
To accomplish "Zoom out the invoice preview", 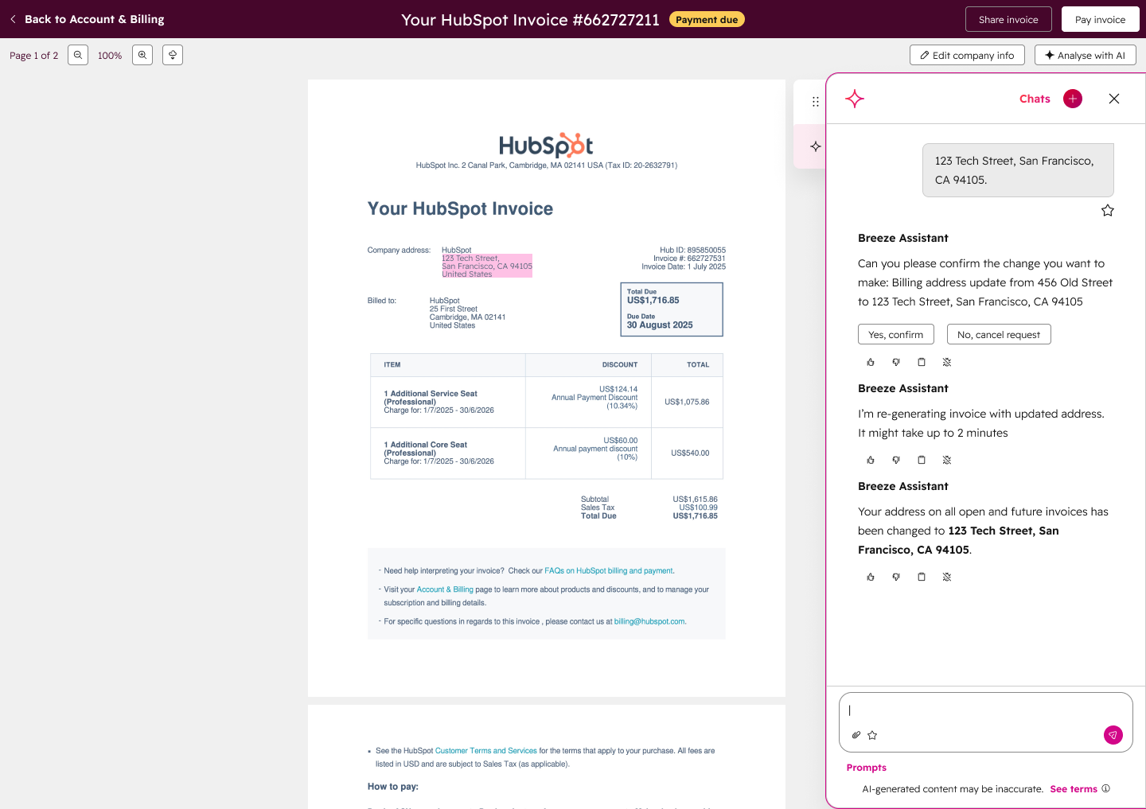I will coord(78,55).
